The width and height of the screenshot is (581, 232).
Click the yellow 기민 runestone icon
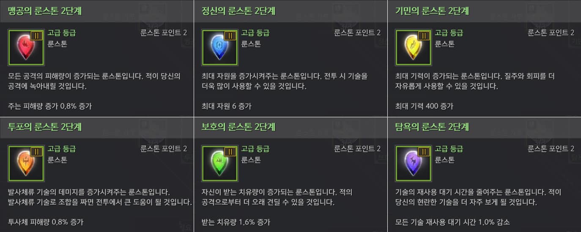pos(414,47)
